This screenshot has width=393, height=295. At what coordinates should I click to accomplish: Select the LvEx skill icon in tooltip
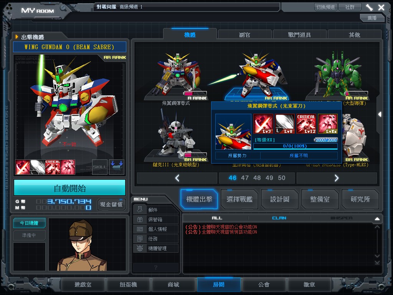pyautogui.click(x=328, y=124)
